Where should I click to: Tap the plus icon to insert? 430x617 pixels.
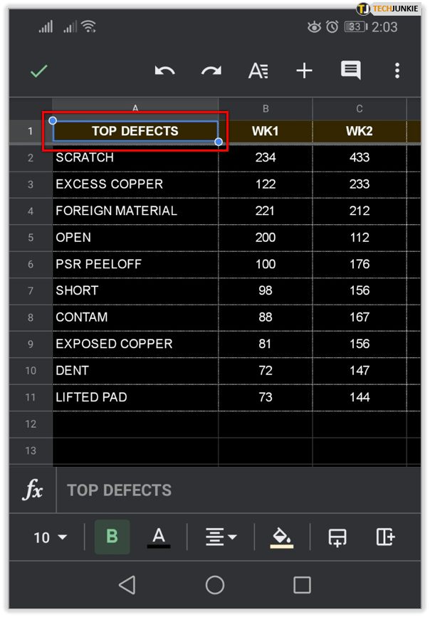coord(304,71)
